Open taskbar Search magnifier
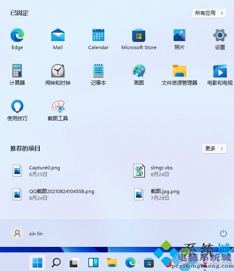Image resolution: width=234 pixels, height=271 pixels. pyautogui.click(x=56, y=263)
